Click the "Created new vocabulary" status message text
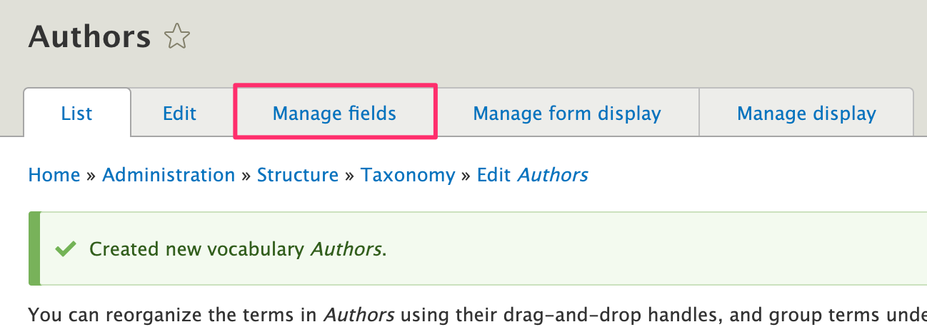Image resolution: width=927 pixels, height=327 pixels. [198, 249]
